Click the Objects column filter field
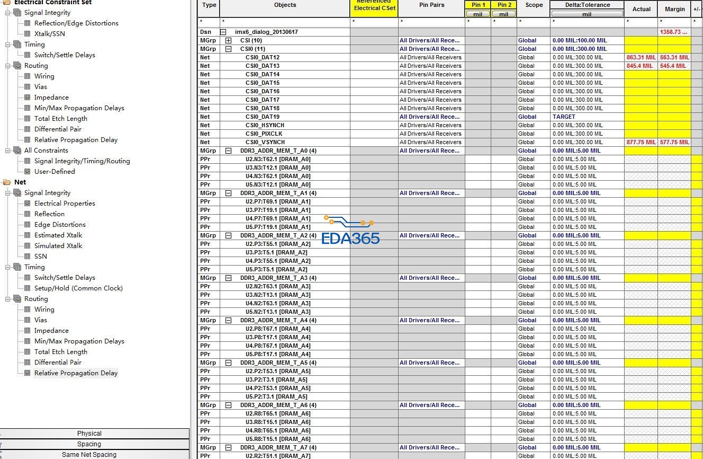Viewport: 703px width, 459px height. 285,22
